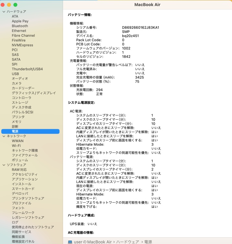This screenshot has width=232, height=244.
Task: Click the laptop icon in path bar
Action: (70, 242)
